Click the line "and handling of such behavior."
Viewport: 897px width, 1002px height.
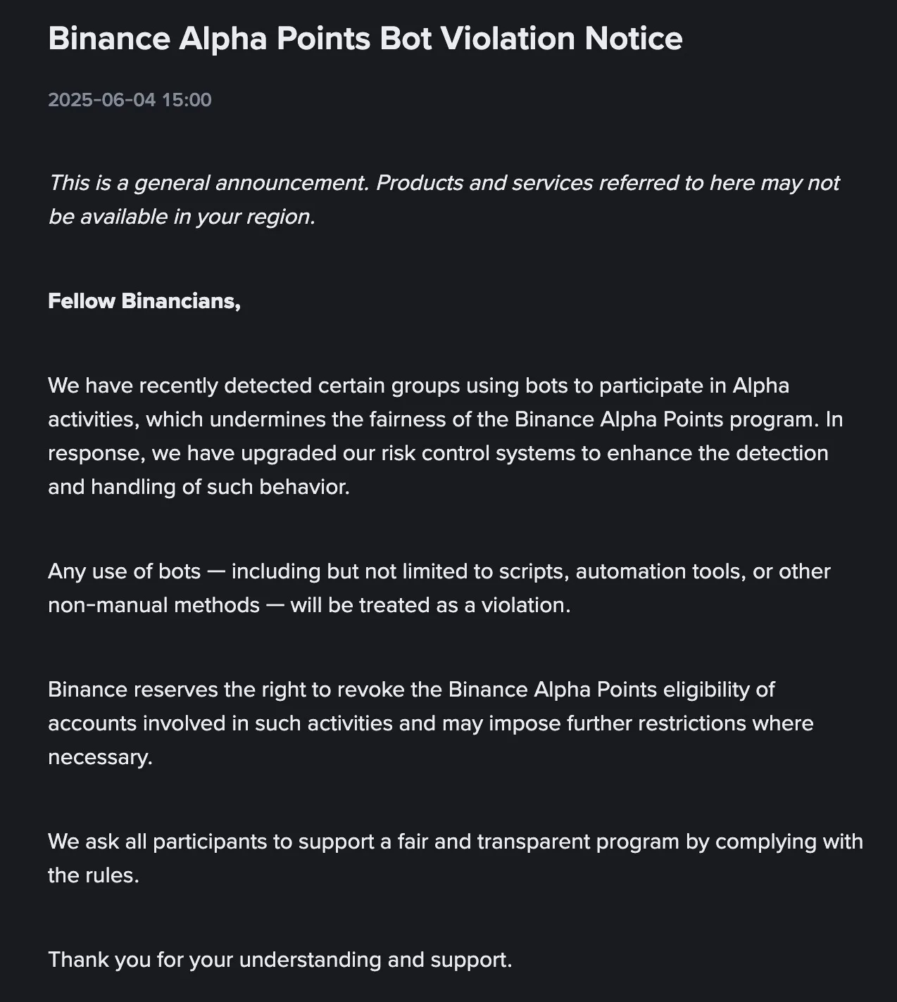point(199,487)
